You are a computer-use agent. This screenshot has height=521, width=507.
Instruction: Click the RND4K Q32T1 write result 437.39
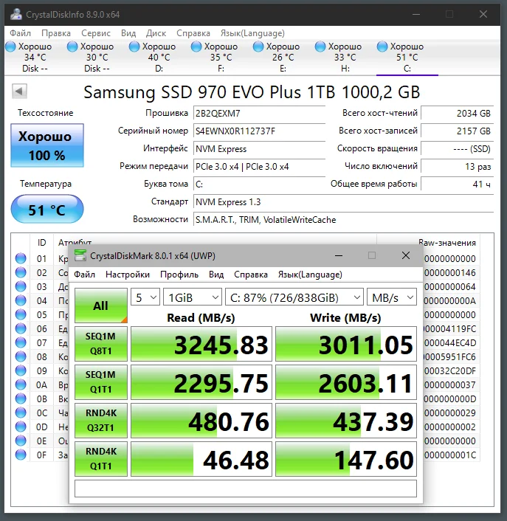click(x=346, y=421)
